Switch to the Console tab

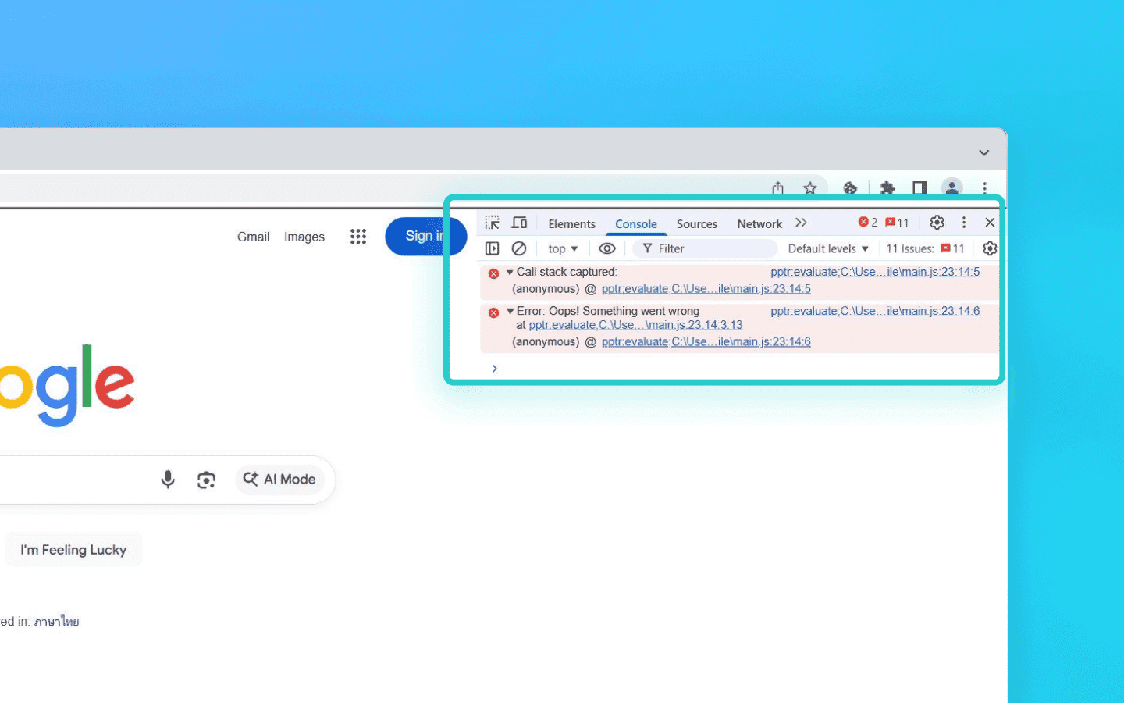point(636,223)
